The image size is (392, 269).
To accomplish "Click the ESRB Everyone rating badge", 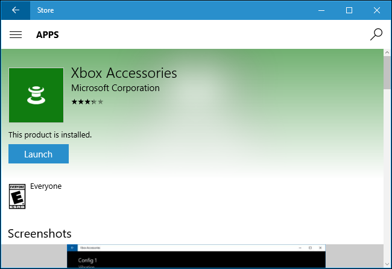I will pyautogui.click(x=17, y=196).
